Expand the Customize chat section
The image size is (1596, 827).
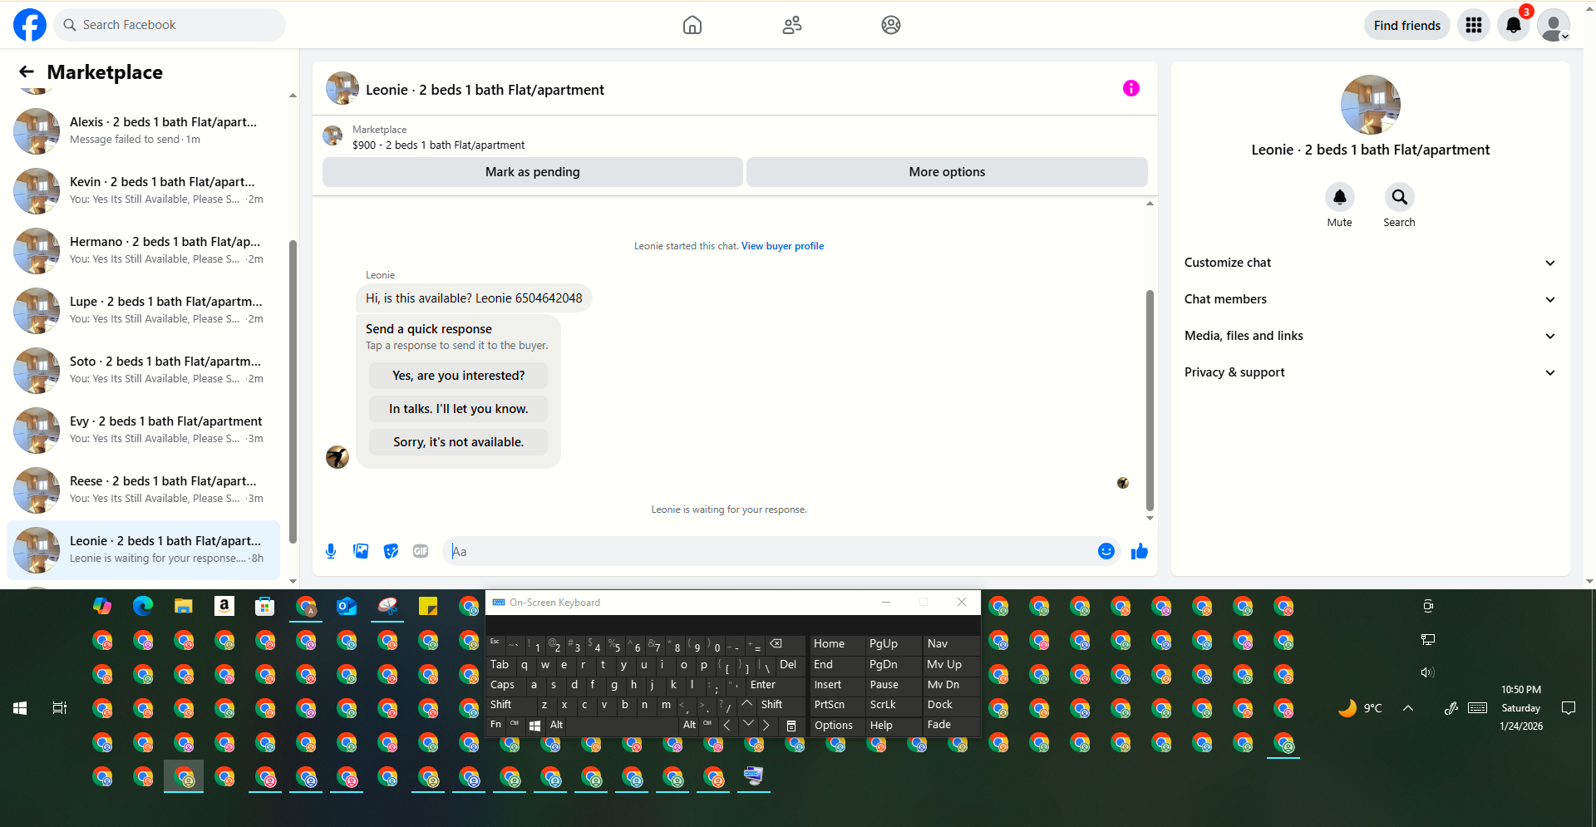click(1370, 263)
